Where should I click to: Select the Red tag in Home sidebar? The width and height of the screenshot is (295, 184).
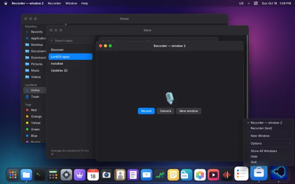(35, 110)
